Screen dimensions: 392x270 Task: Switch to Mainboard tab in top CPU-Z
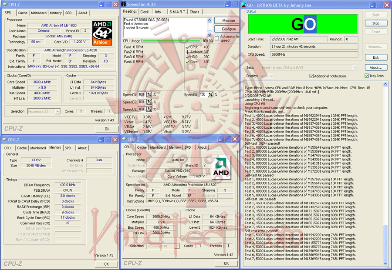[x=39, y=13]
